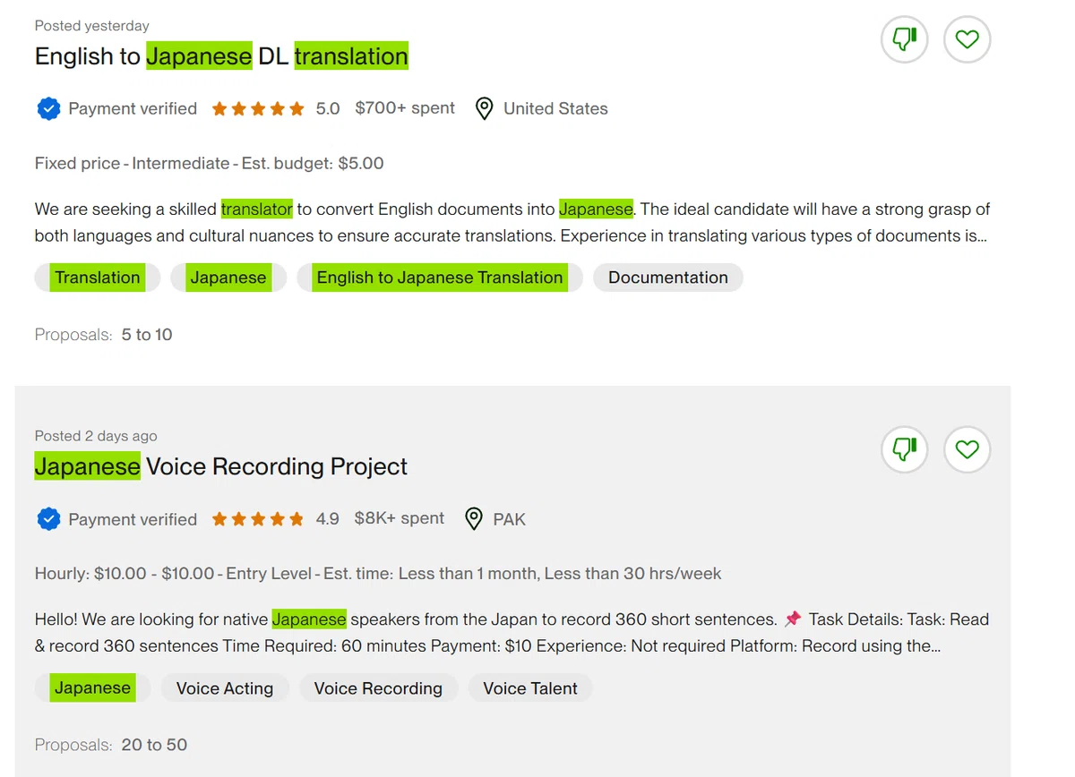Select the Documentation skill tag
1075x777 pixels.
[668, 277]
